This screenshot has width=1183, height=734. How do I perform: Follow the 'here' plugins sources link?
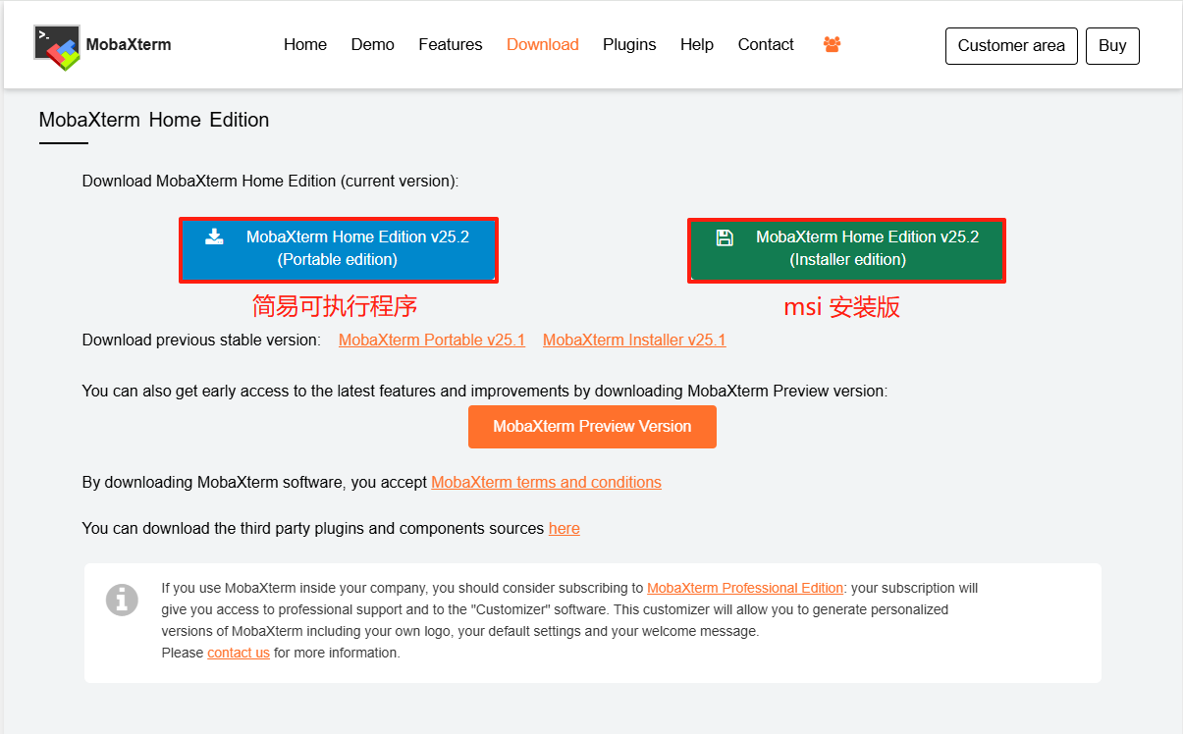click(564, 529)
